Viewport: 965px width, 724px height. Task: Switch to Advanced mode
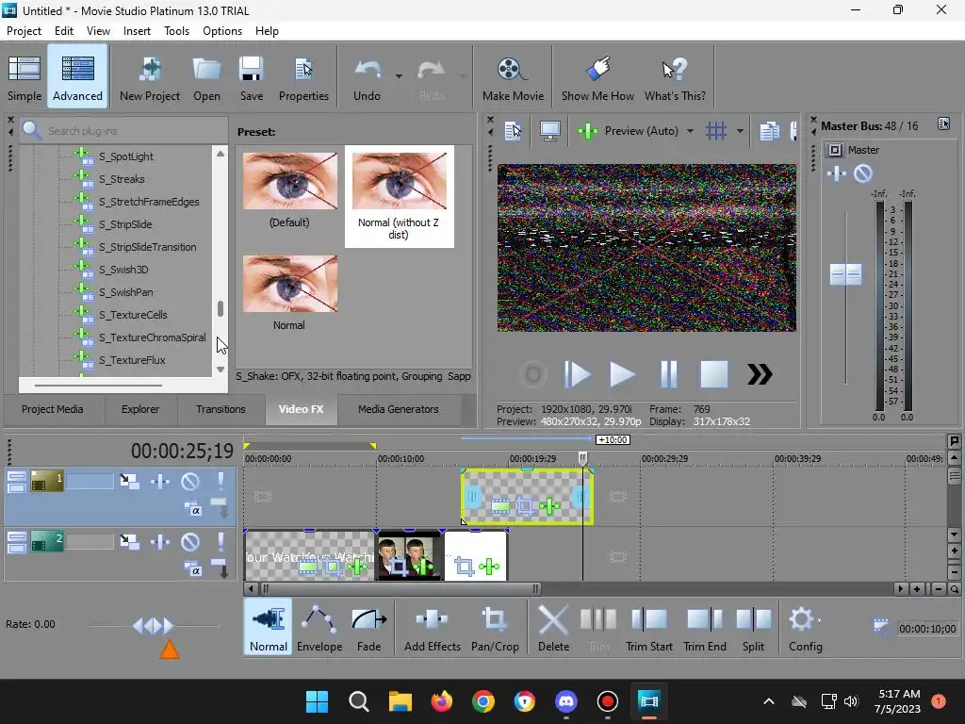pos(77,77)
